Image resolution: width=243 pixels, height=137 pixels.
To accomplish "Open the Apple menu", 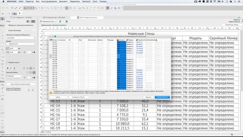I will coord(3,2).
